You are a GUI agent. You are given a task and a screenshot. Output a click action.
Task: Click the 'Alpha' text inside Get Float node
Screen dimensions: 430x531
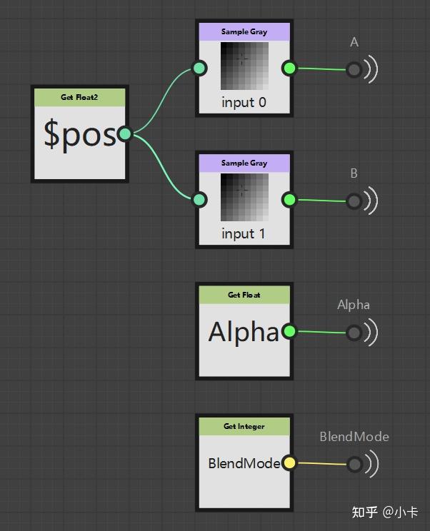(244, 332)
